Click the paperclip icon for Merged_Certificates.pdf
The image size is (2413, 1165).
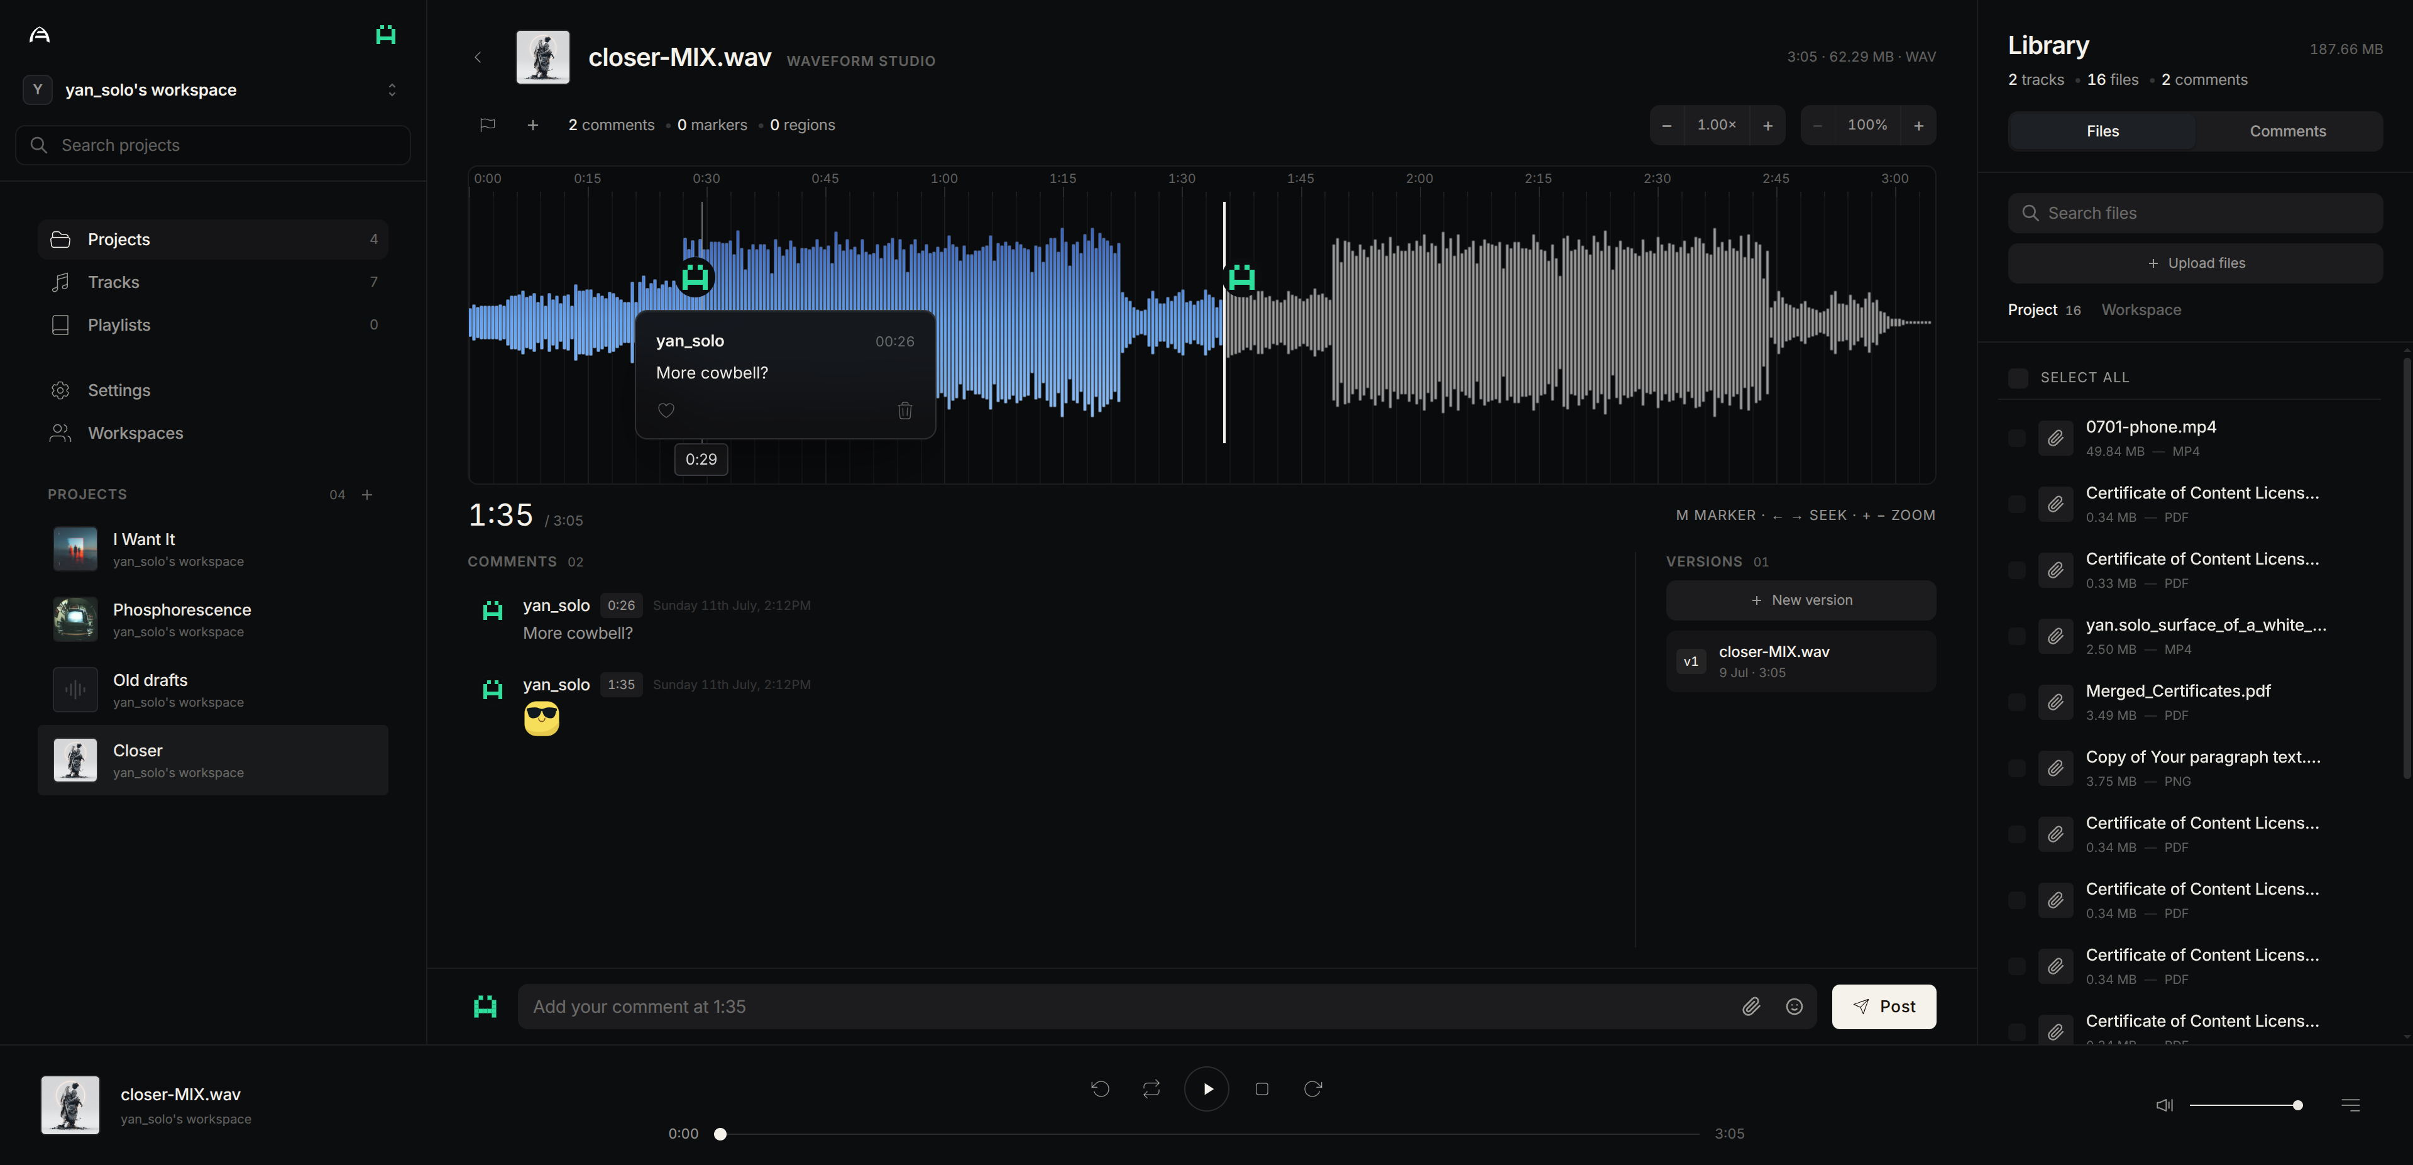pos(2055,703)
